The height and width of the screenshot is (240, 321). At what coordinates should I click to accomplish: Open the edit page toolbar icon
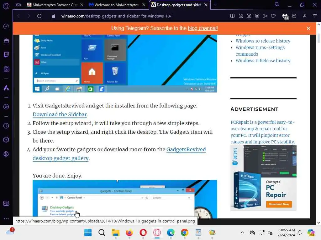click(241, 16)
